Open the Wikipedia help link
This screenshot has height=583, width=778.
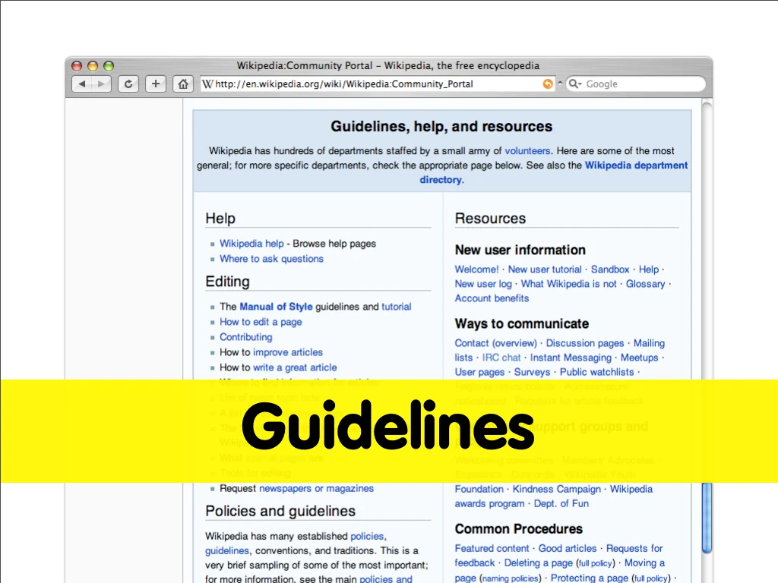coord(251,244)
